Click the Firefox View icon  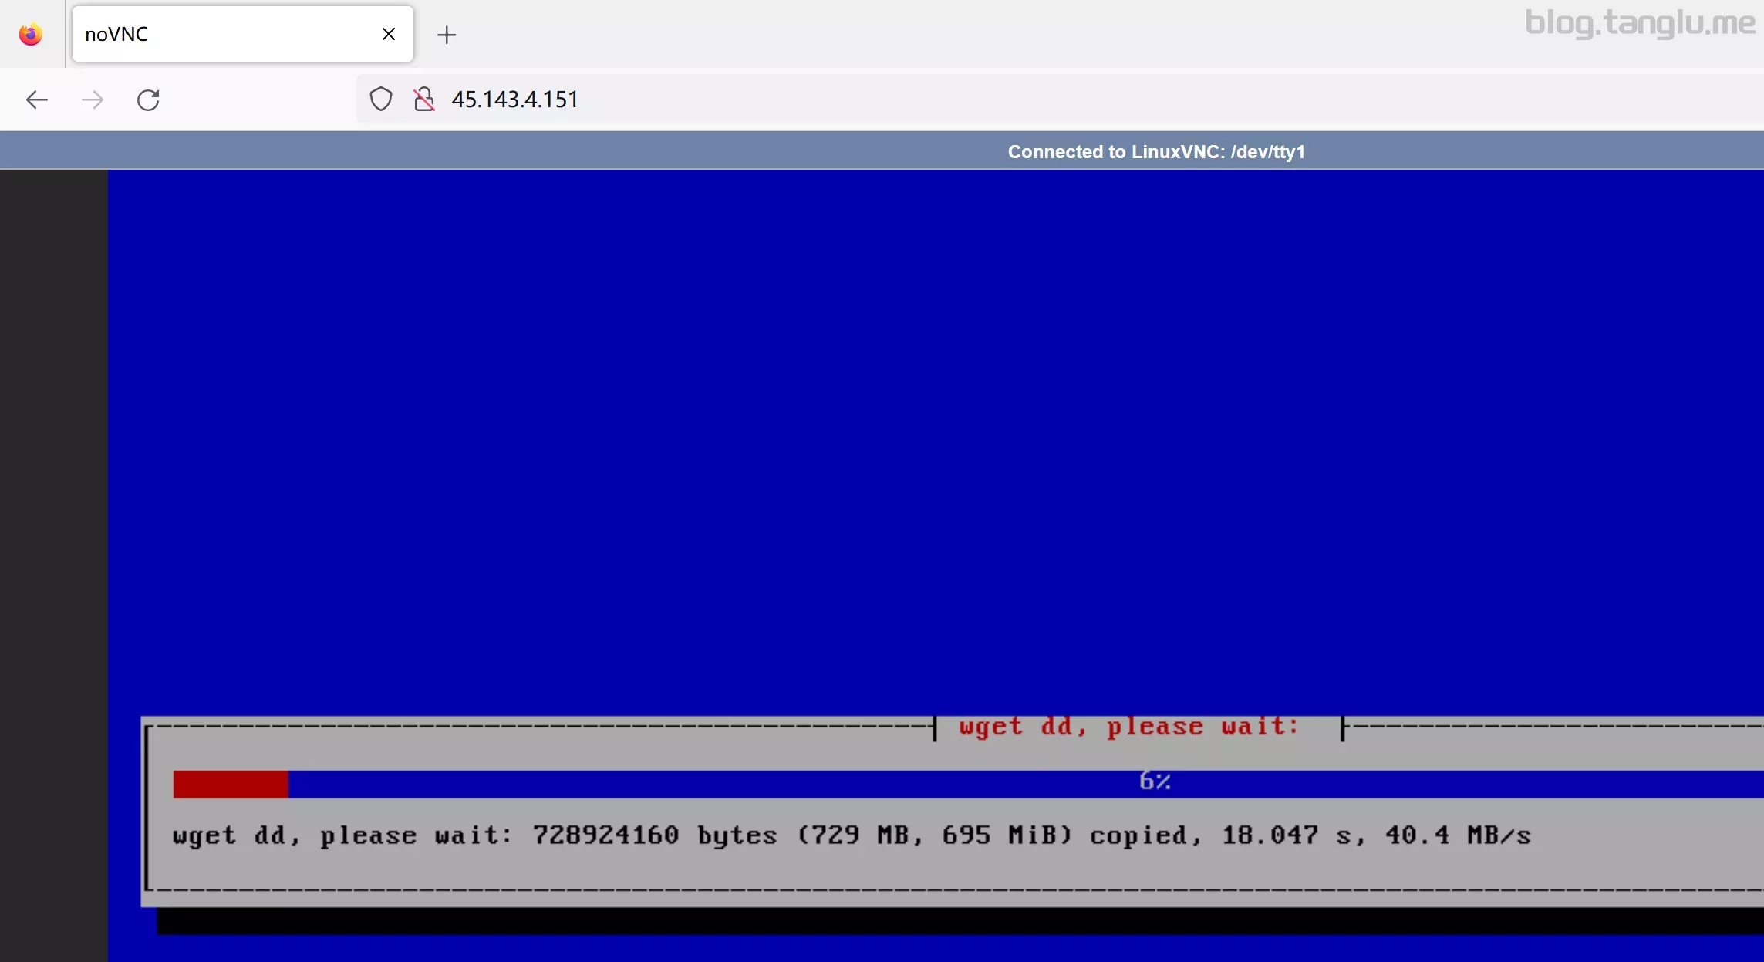click(31, 34)
